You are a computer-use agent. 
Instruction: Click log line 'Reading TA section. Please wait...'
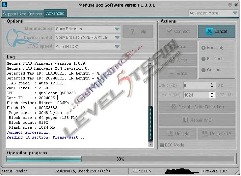[45, 137]
